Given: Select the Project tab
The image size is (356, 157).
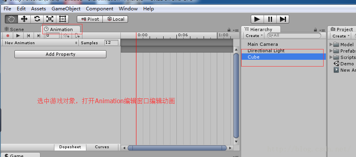Looking at the screenshot, I should click(x=342, y=29).
